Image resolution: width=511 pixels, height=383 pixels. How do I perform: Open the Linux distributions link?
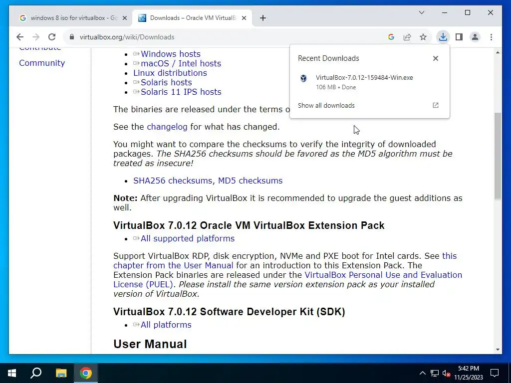[x=170, y=73]
